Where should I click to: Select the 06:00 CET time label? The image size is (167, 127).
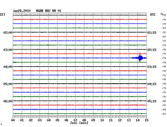[8, 101]
